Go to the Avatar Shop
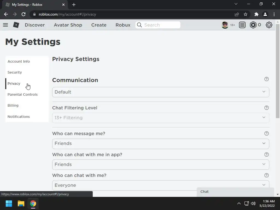 pos(68,25)
